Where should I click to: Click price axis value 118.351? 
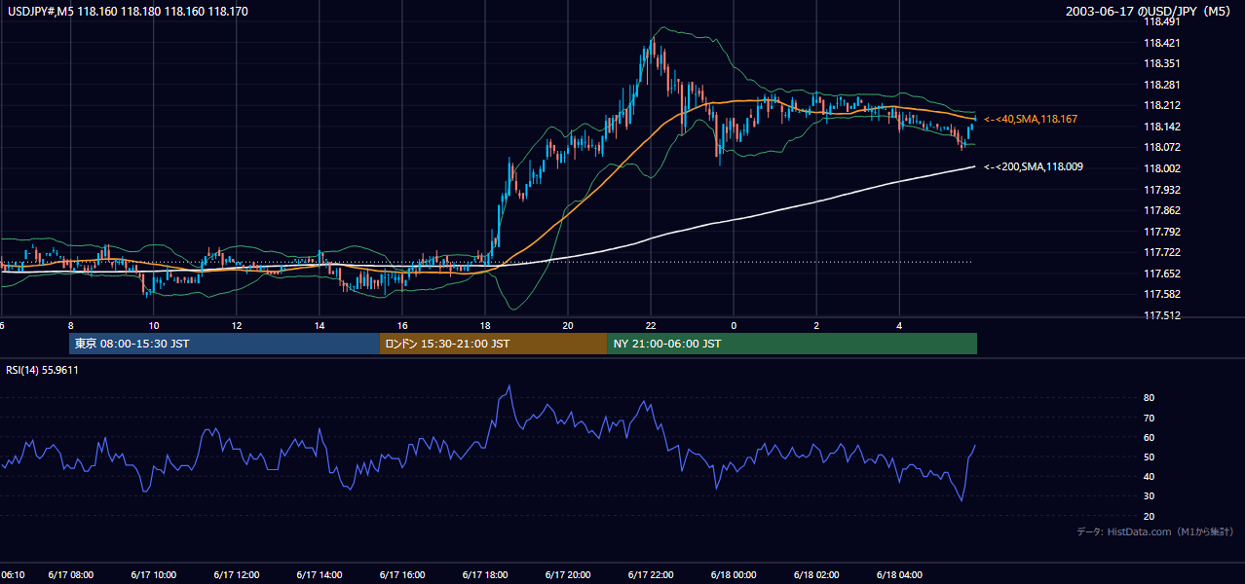tap(1162, 63)
